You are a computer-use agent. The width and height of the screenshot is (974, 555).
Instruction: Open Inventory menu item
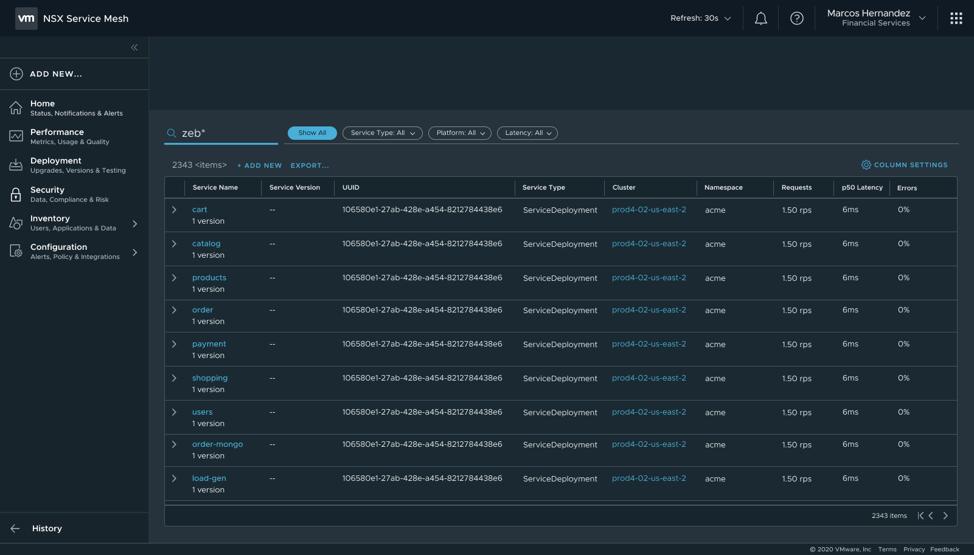pyautogui.click(x=74, y=223)
